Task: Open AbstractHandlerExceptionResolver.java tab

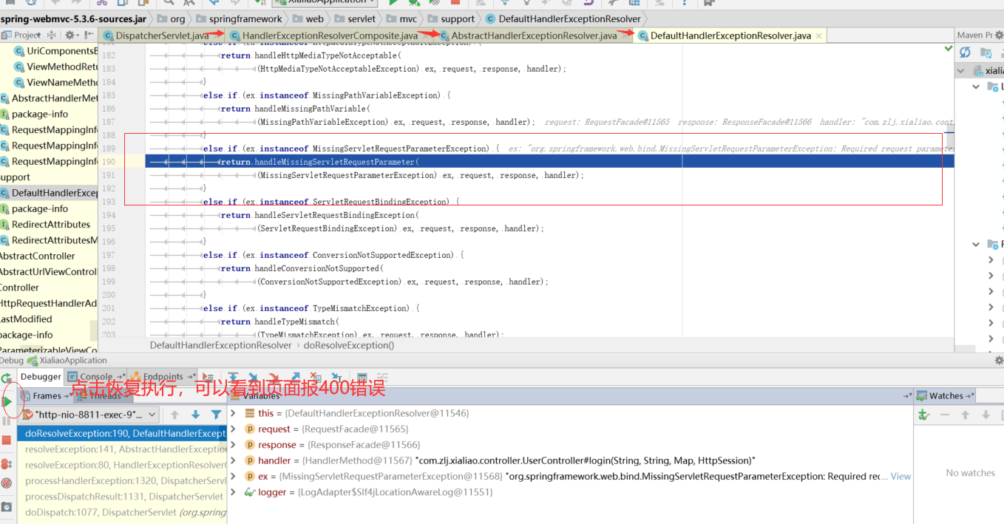Action: (534, 35)
